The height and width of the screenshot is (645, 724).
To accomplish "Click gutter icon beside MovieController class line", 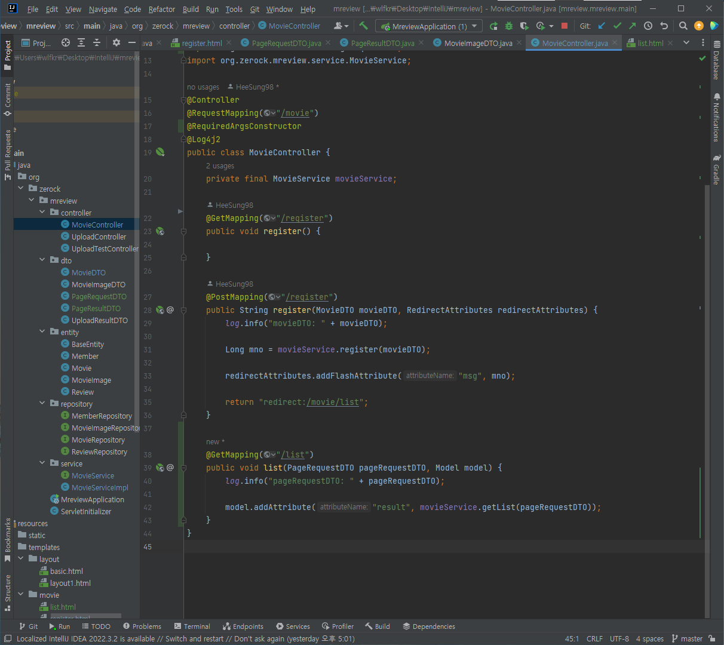I will (160, 152).
